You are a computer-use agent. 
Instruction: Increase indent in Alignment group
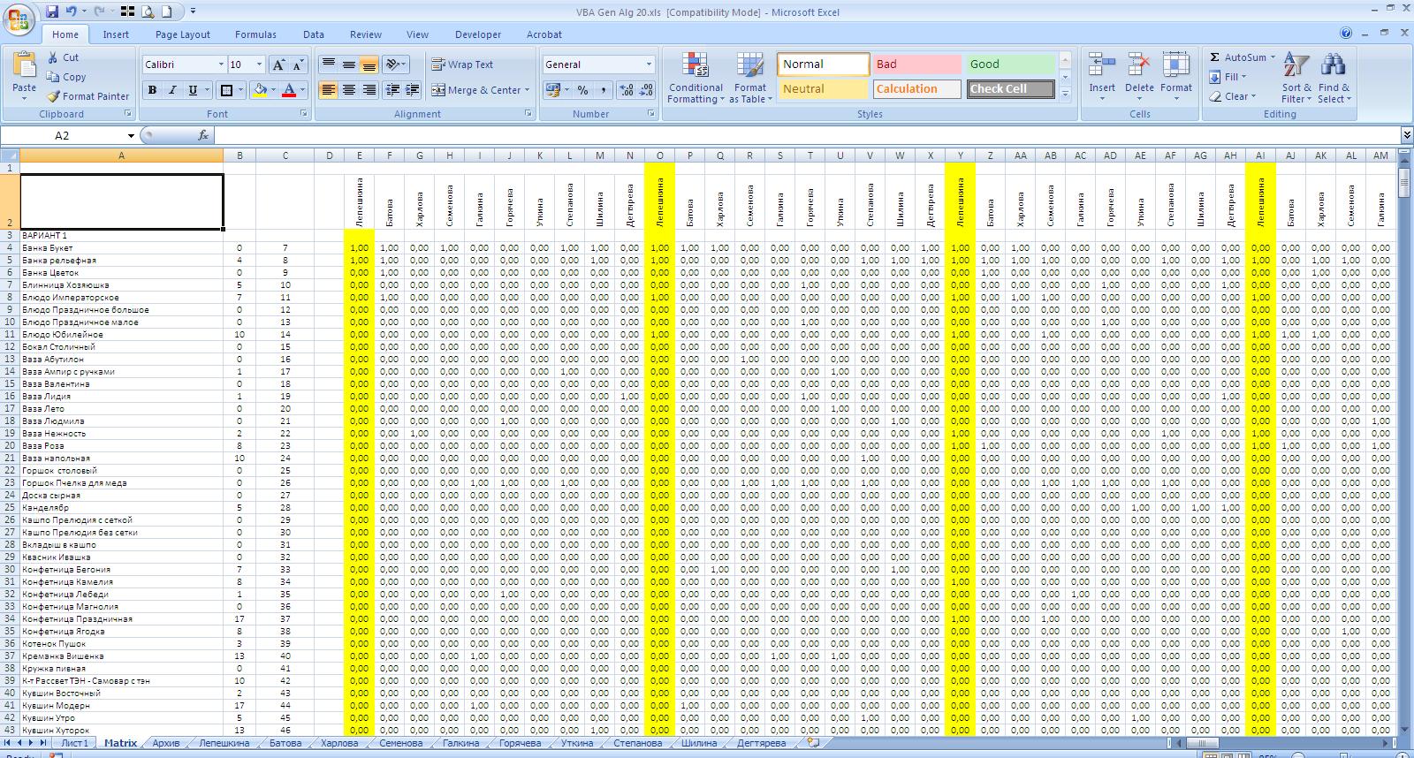[413, 90]
